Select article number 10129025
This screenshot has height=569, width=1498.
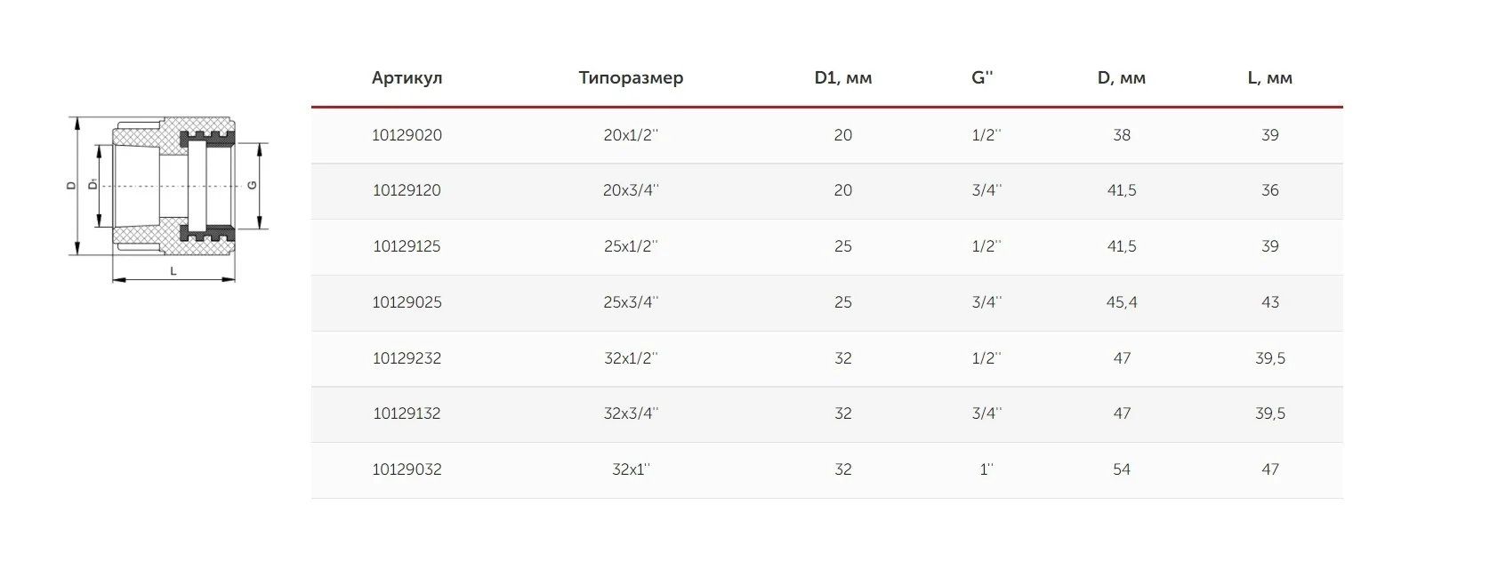pyautogui.click(x=407, y=302)
